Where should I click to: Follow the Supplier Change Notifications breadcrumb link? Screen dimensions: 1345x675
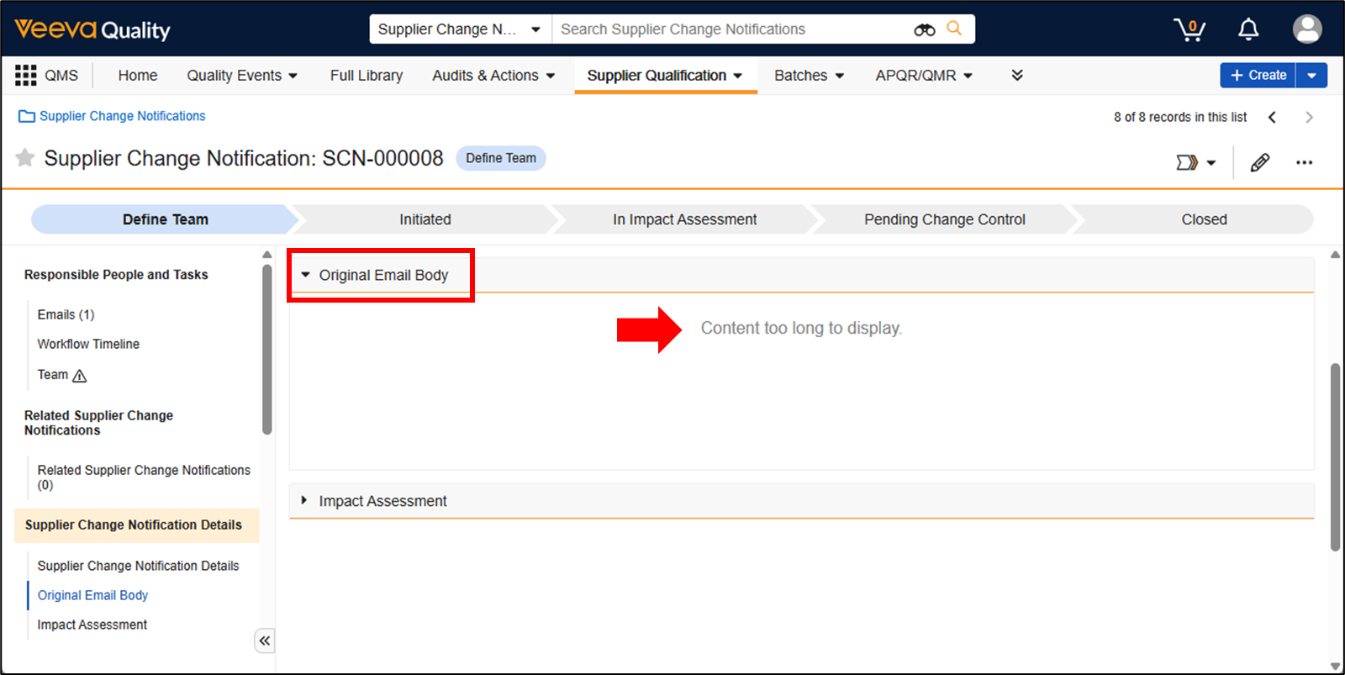click(122, 116)
